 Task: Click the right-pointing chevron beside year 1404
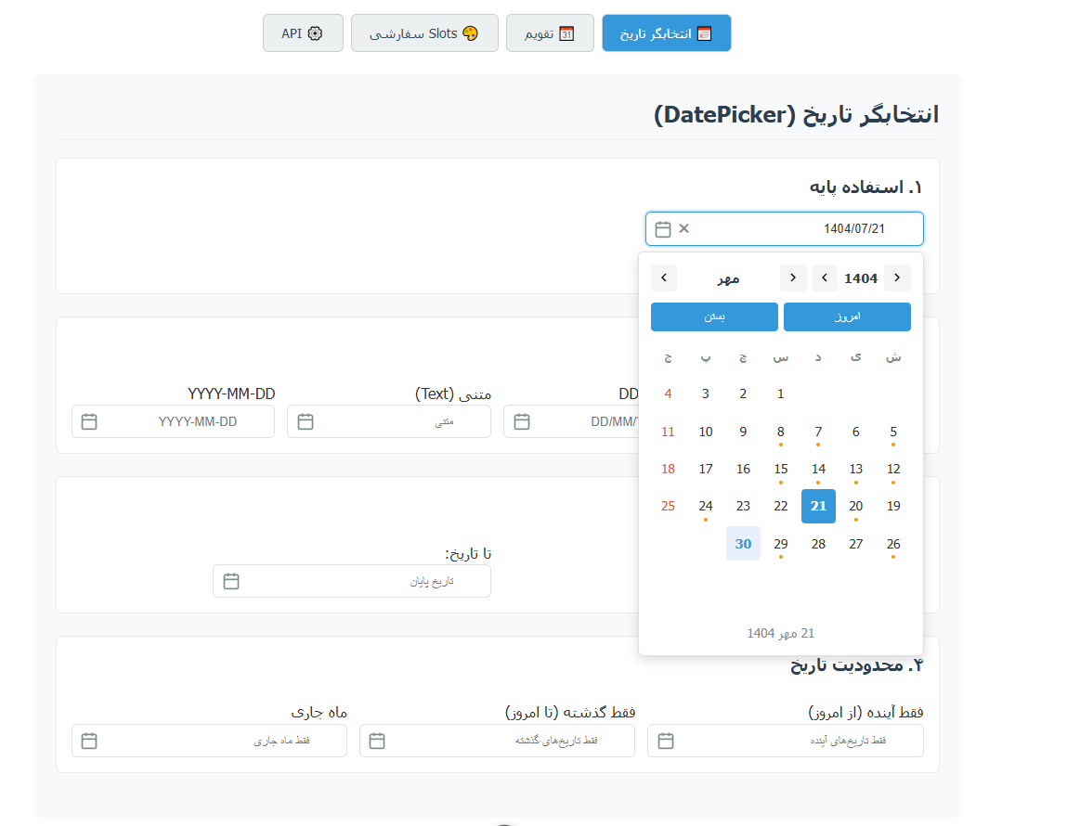pos(897,278)
